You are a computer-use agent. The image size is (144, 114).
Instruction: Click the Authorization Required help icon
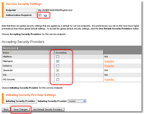[45, 16]
